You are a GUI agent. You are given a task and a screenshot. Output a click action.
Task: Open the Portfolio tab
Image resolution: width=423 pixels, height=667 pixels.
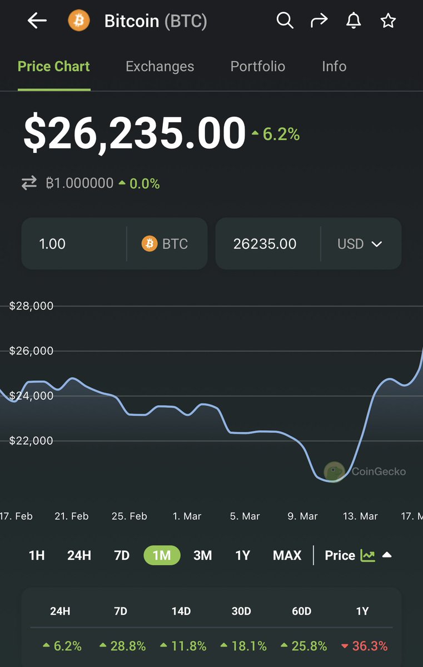click(x=258, y=66)
